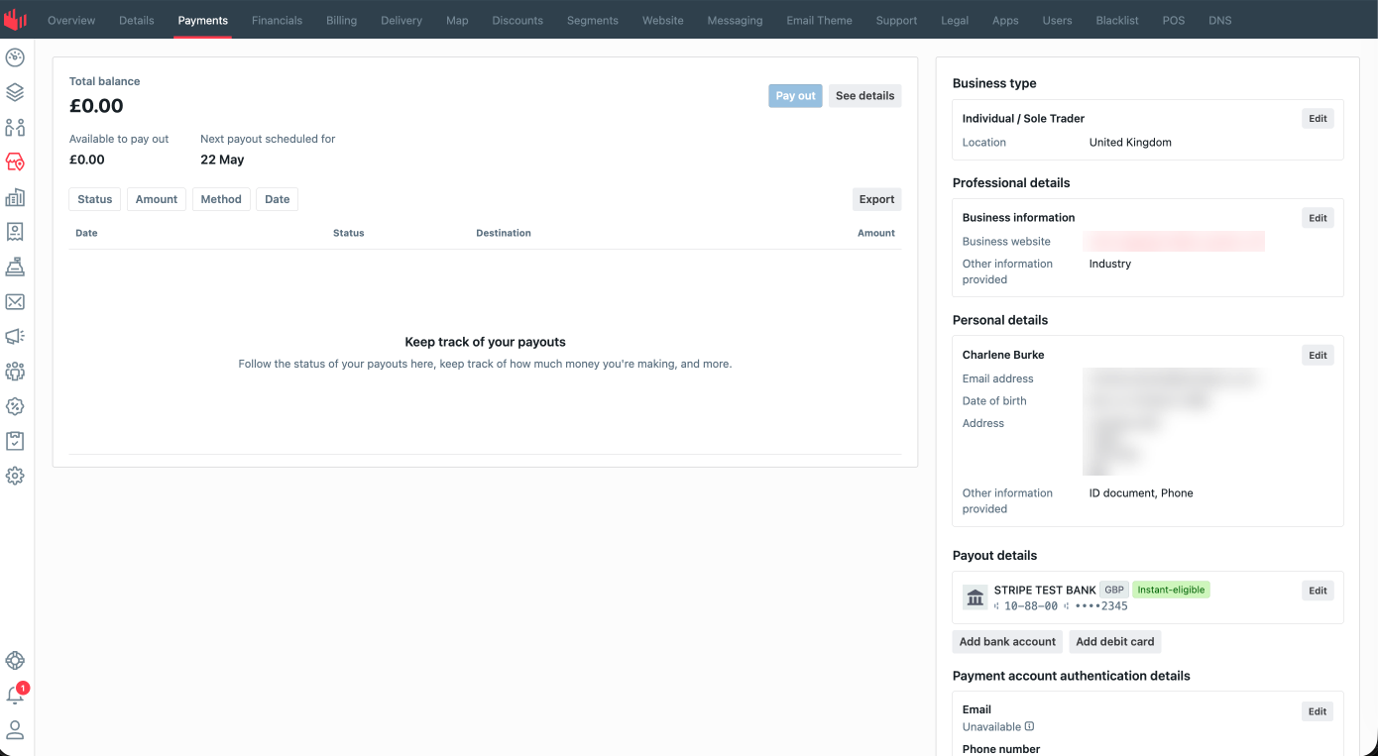This screenshot has width=1378, height=756.
Task: Open the Financials tab
Action: [x=278, y=20]
